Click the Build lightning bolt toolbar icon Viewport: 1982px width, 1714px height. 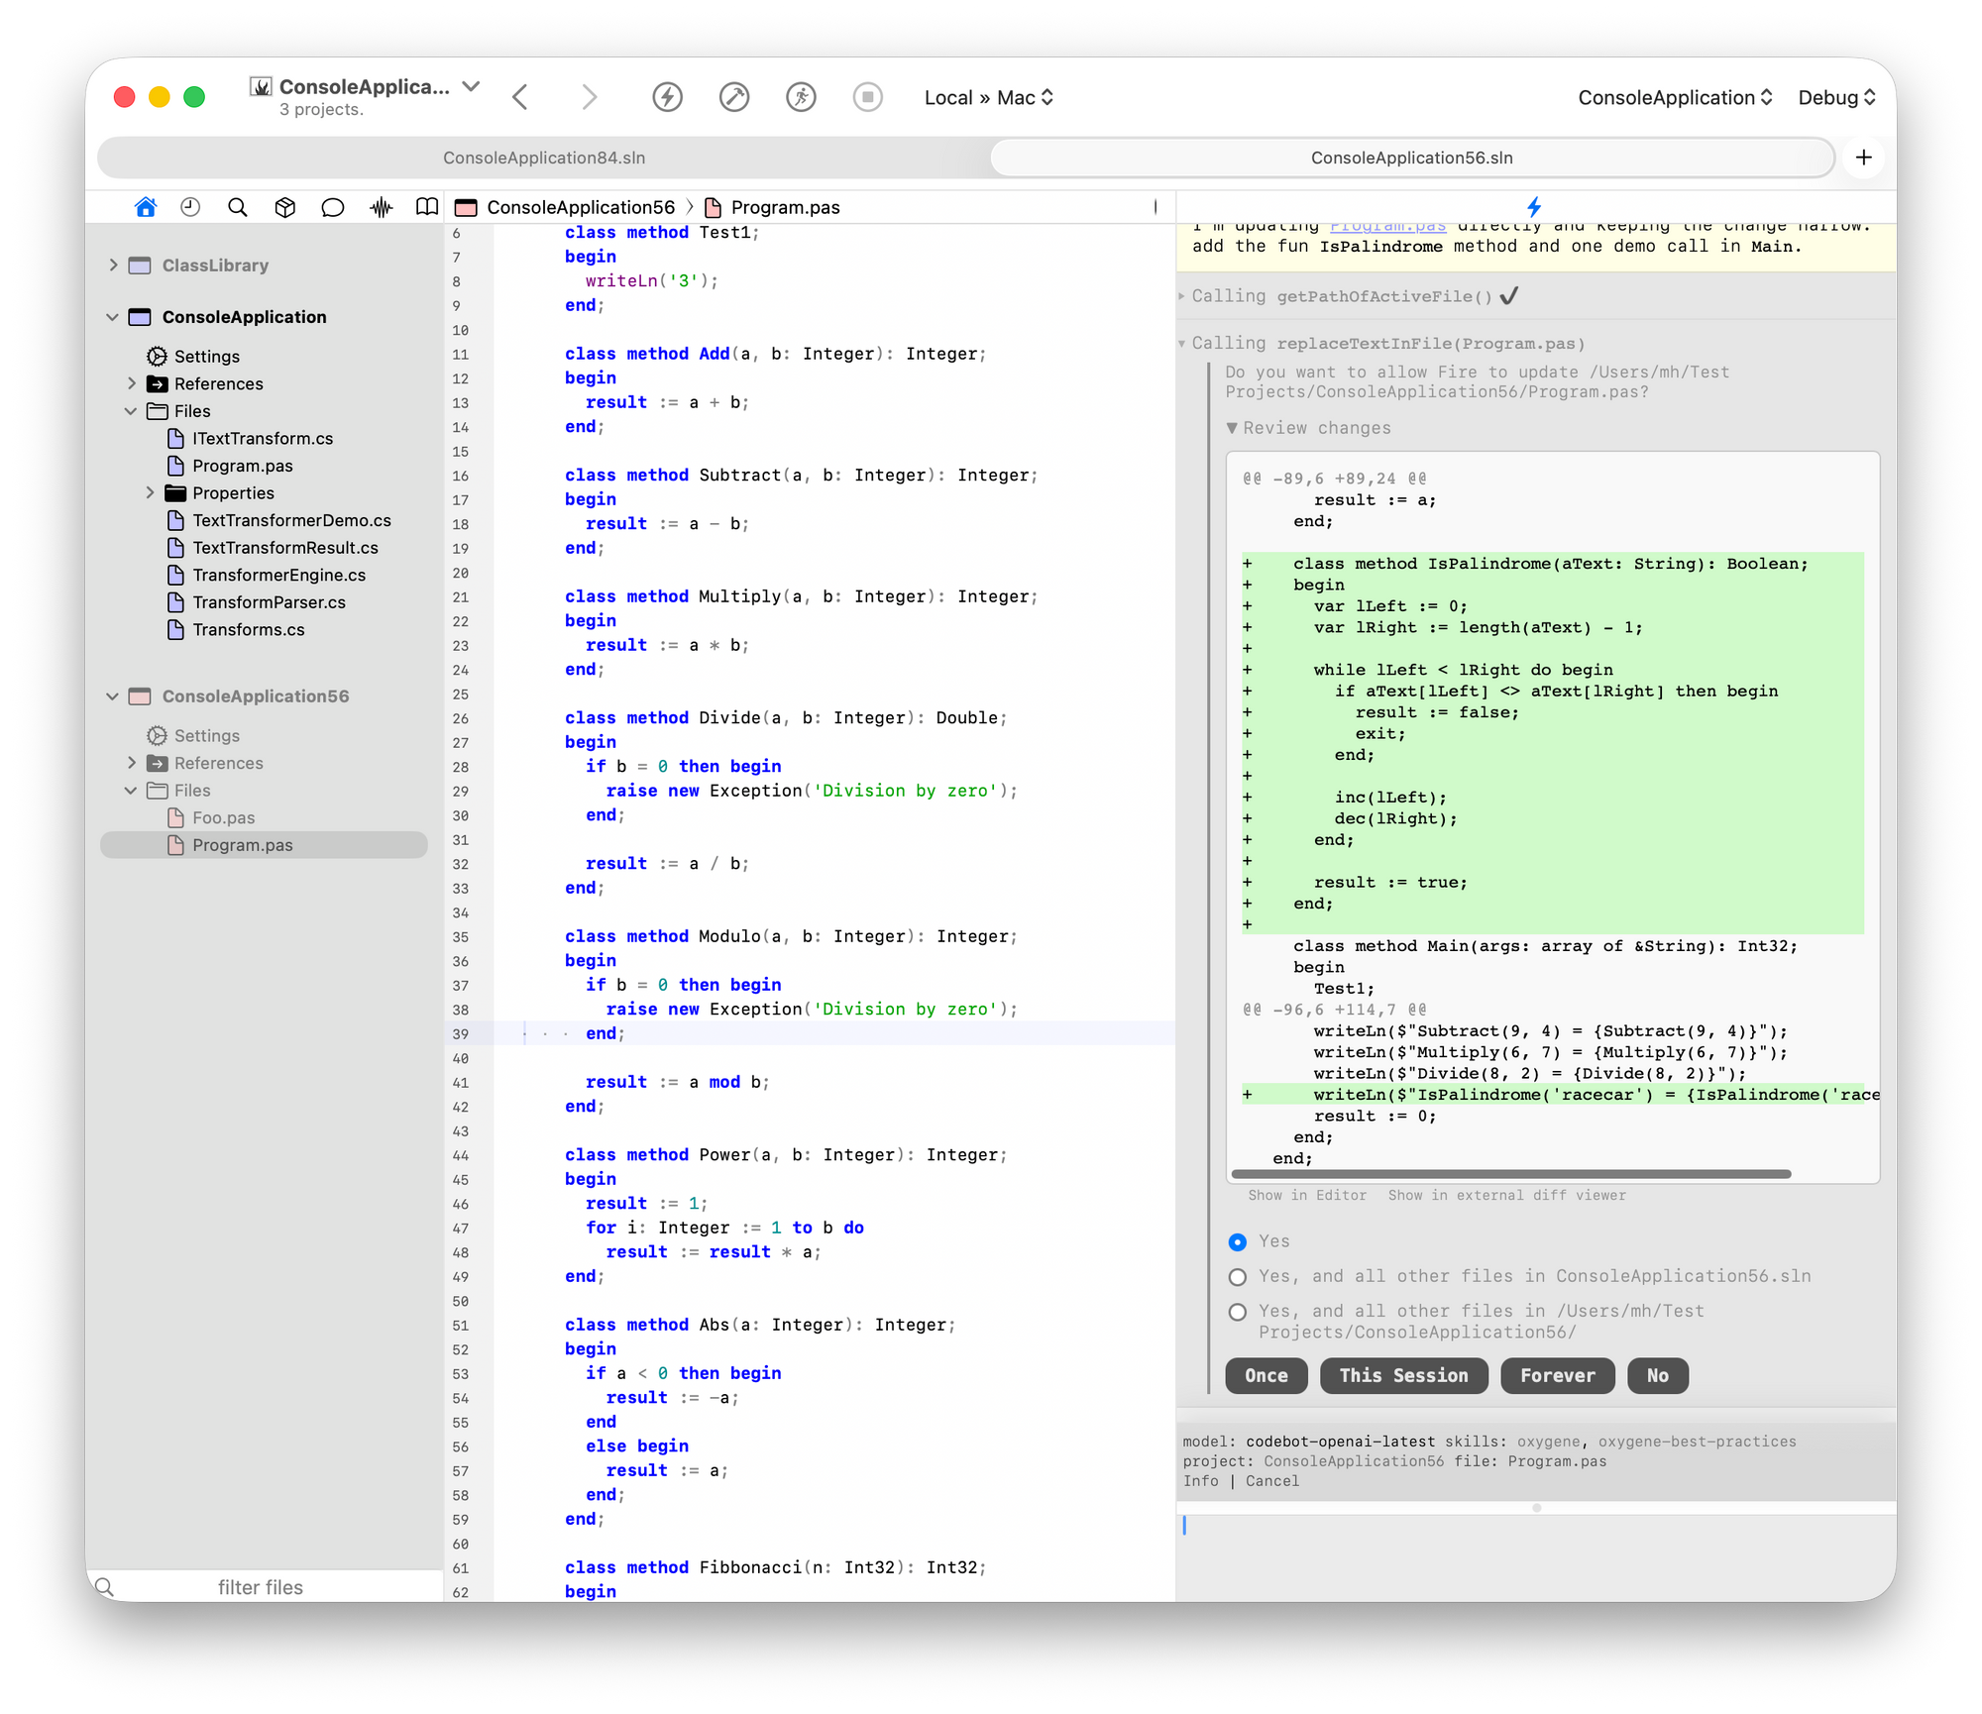668,97
